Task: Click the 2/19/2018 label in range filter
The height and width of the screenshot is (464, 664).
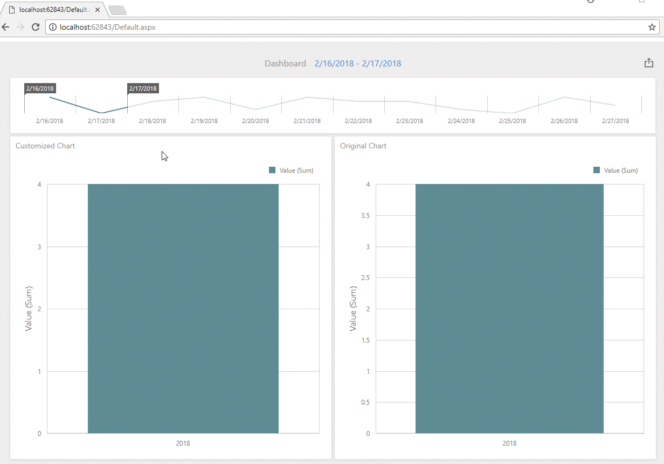Action: pos(204,121)
